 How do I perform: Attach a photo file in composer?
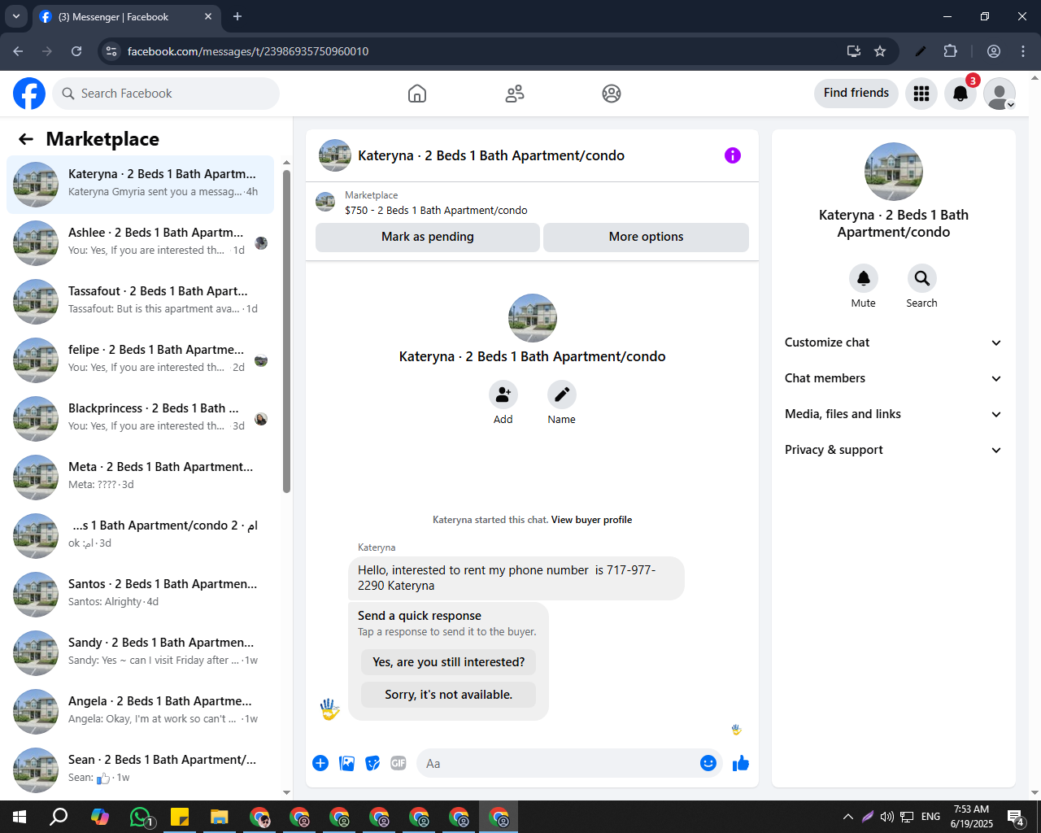pos(346,763)
